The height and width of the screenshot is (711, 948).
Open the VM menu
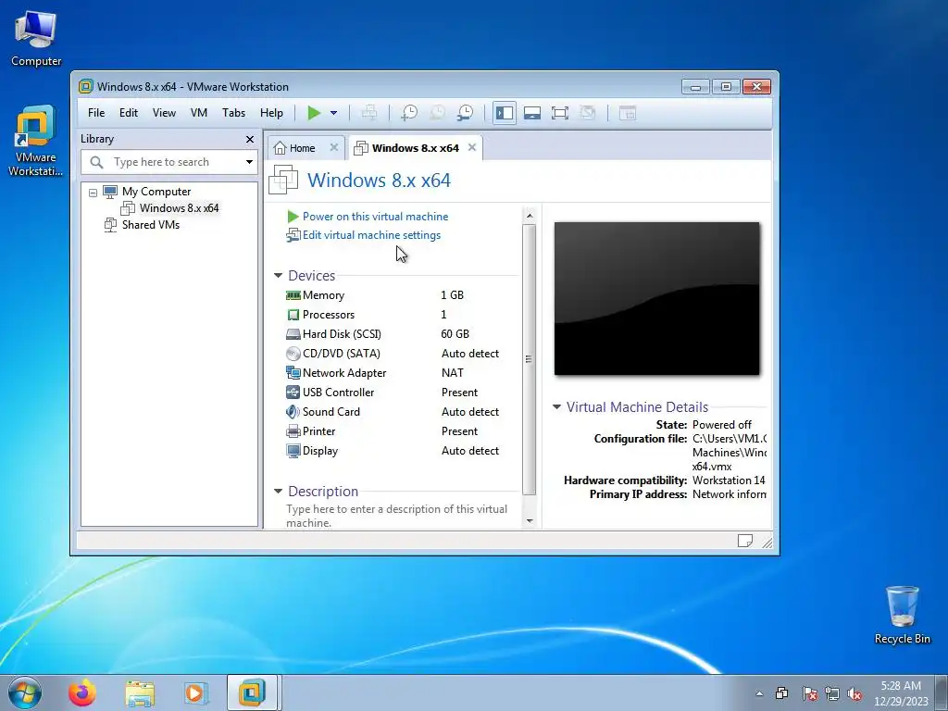click(x=199, y=113)
